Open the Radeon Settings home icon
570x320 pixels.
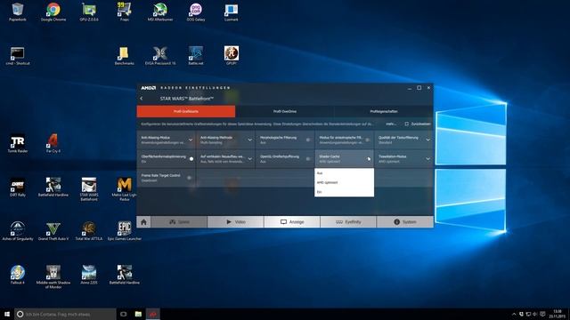143,221
